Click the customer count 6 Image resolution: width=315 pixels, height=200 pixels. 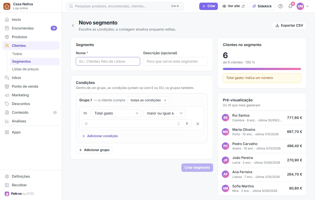click(225, 55)
